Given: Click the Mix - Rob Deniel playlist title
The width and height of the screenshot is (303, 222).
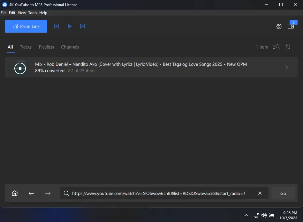Looking at the screenshot, I should tap(141, 64).
